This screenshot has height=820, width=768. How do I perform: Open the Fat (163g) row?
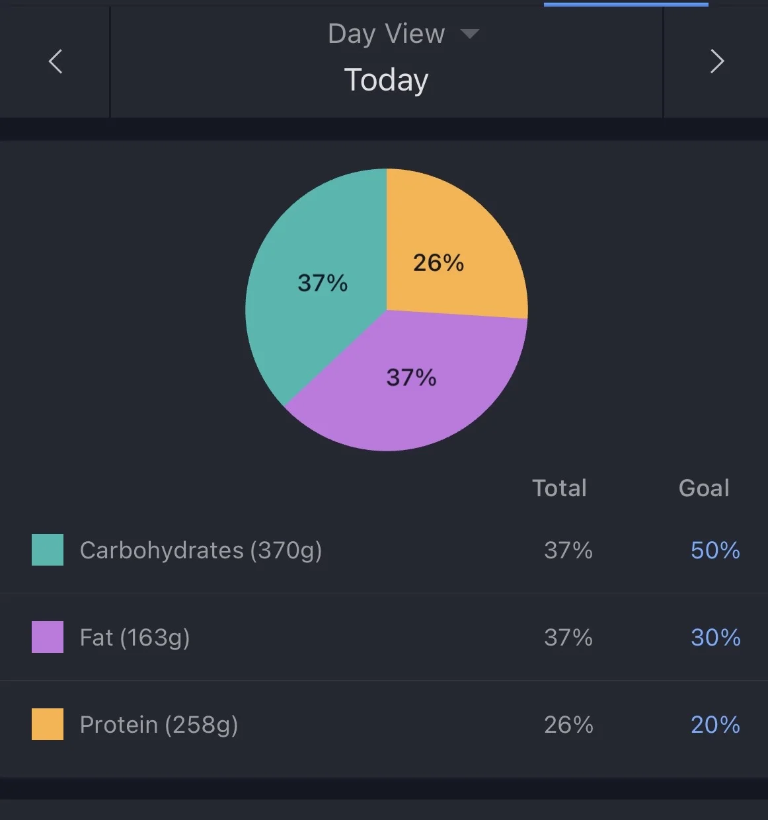tap(135, 638)
